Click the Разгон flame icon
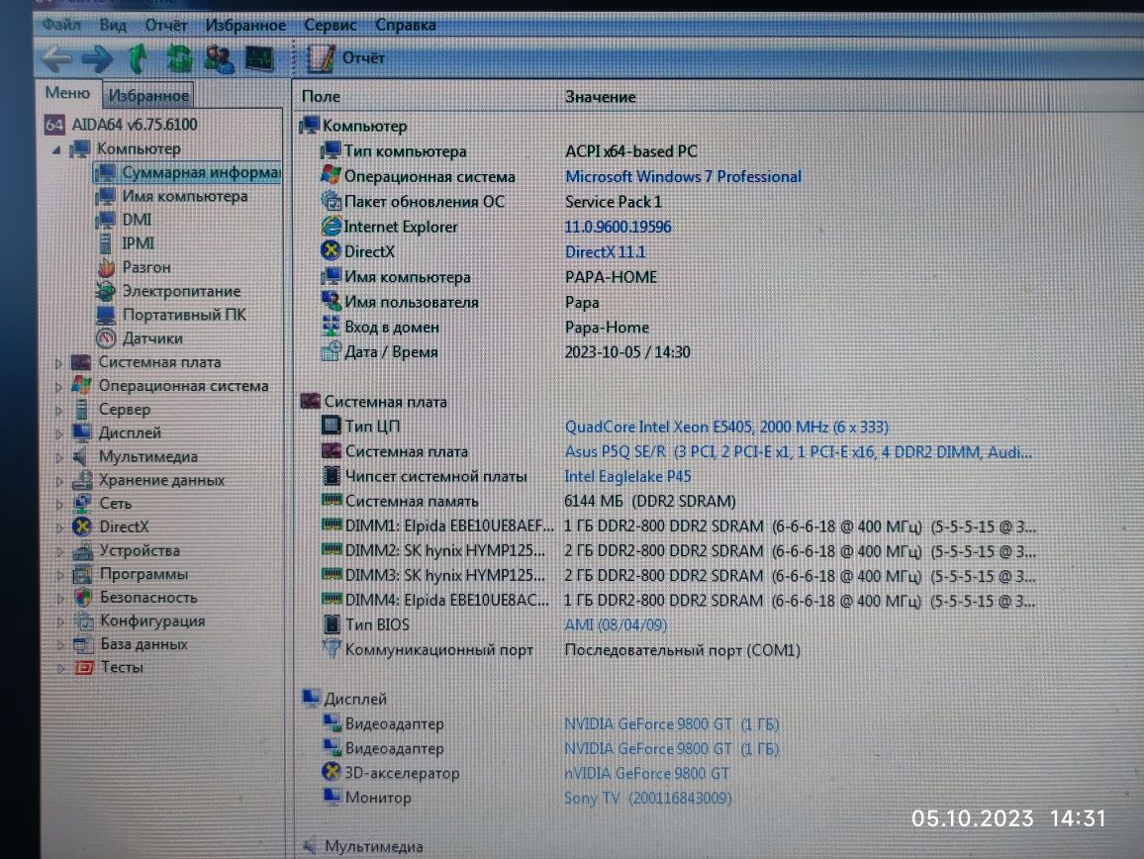 point(107,267)
